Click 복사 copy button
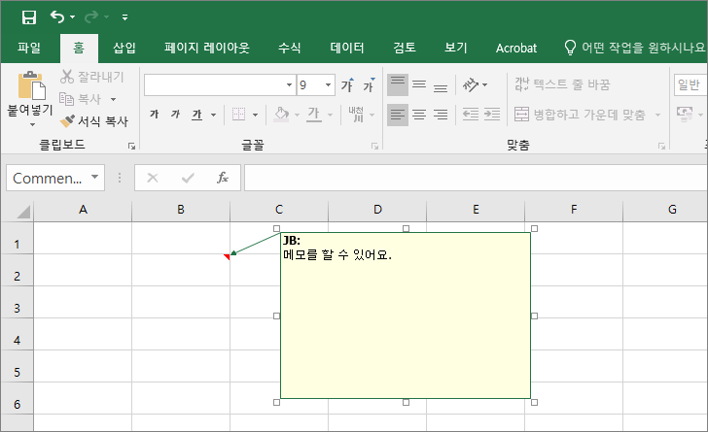 click(81, 99)
